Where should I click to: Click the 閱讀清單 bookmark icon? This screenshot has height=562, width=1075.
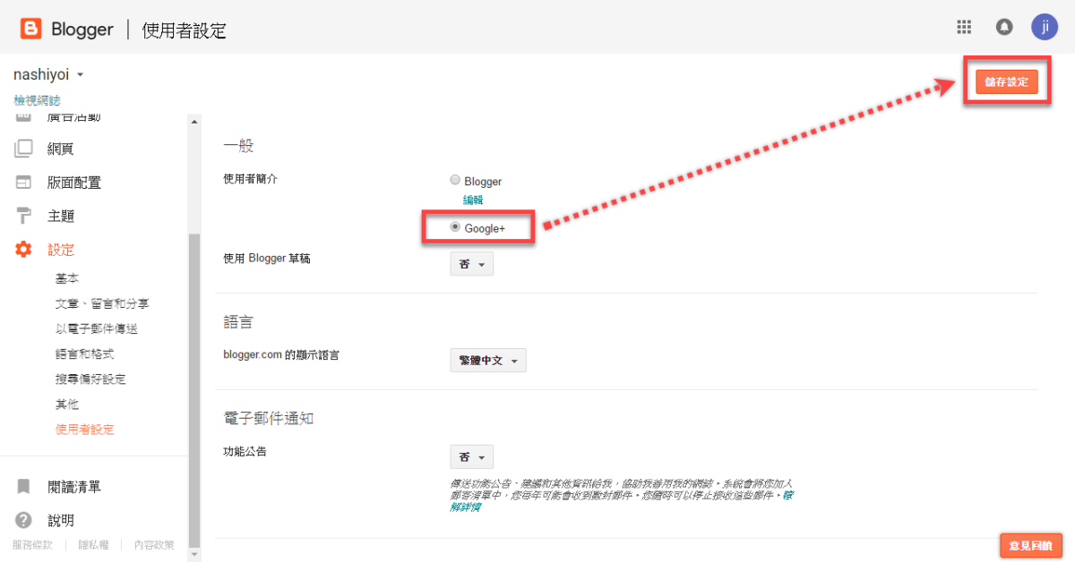(x=24, y=487)
